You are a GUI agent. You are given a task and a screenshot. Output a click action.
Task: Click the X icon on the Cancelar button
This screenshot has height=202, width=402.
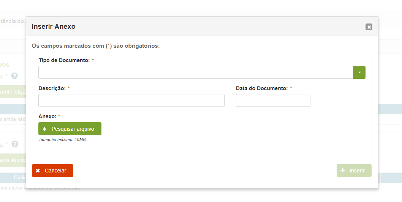tap(38, 171)
